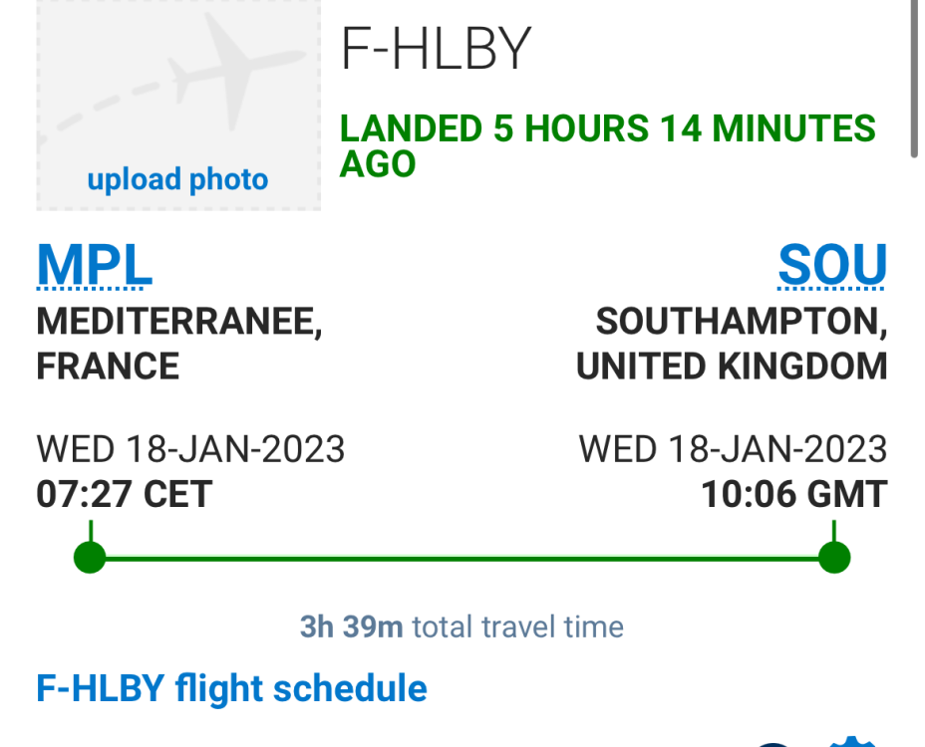
Task: Click the middle of the green flight progress bar
Action: 462,558
